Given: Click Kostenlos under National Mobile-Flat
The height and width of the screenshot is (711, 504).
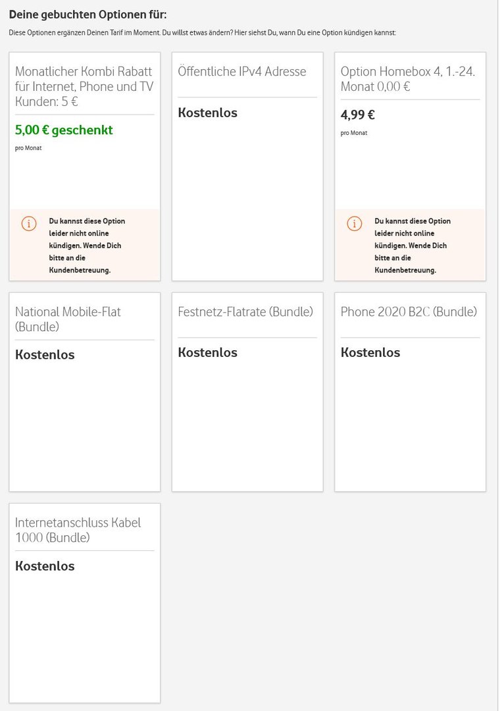Looking at the screenshot, I should pos(45,355).
